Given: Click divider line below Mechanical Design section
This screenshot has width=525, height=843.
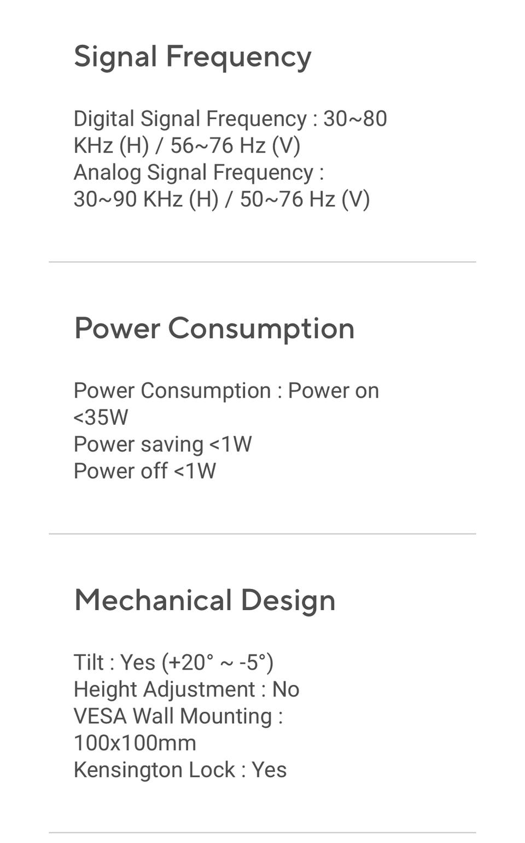Looking at the screenshot, I should coord(262,833).
